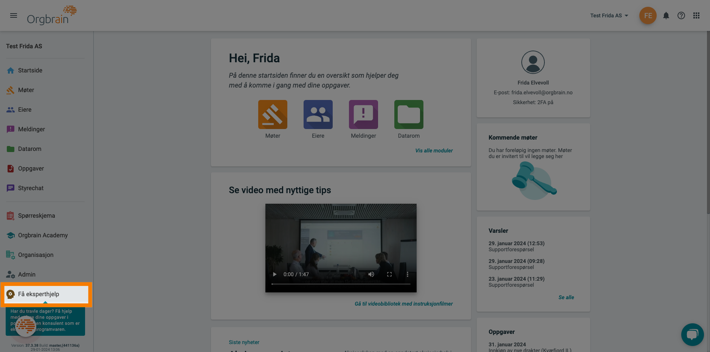This screenshot has width=710, height=352.
Task: Click the Meldinger sidebar icon
Action: [x=11, y=129]
